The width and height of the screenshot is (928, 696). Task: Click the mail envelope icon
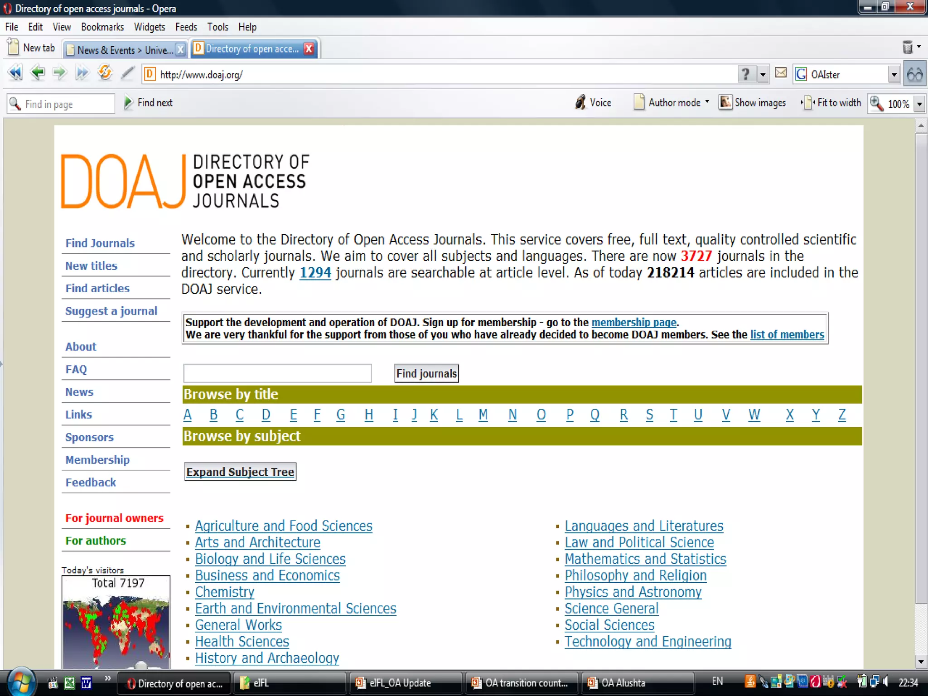(781, 72)
